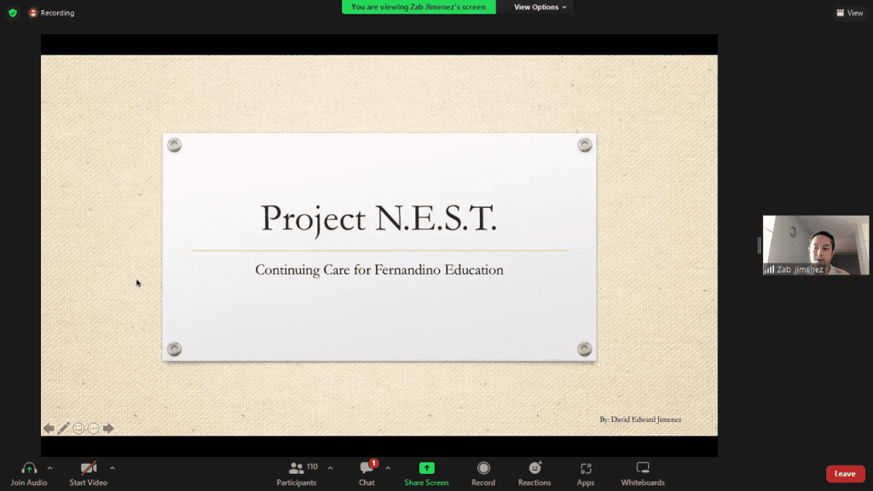The image size is (873, 491).
Task: Open the Participants panel
Action: point(296,474)
